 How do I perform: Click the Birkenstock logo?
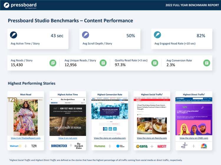coord(59,146)
